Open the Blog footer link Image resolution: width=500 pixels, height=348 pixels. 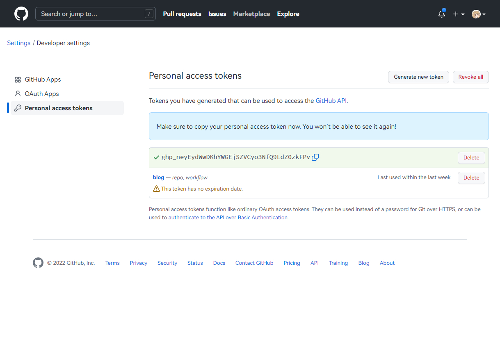tap(364, 263)
